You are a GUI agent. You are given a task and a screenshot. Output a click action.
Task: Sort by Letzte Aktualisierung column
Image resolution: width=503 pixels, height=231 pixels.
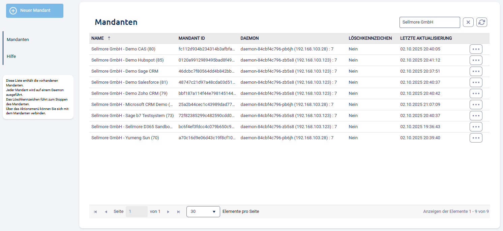pyautogui.click(x=426, y=38)
